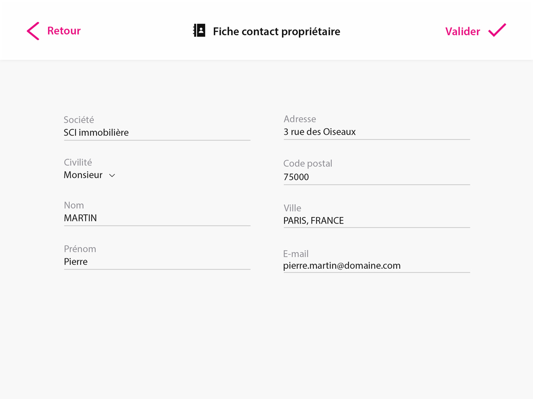The image size is (533, 399).
Task: Click the pink checkmark icon
Action: point(497,30)
